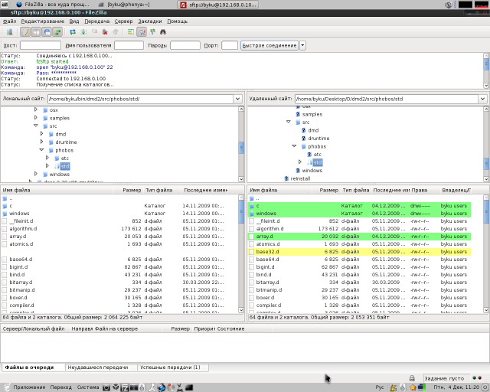Image resolution: width=490 pixels, height=392 pixels.
Task: Click the reconnect to last server icon
Action: (116, 32)
